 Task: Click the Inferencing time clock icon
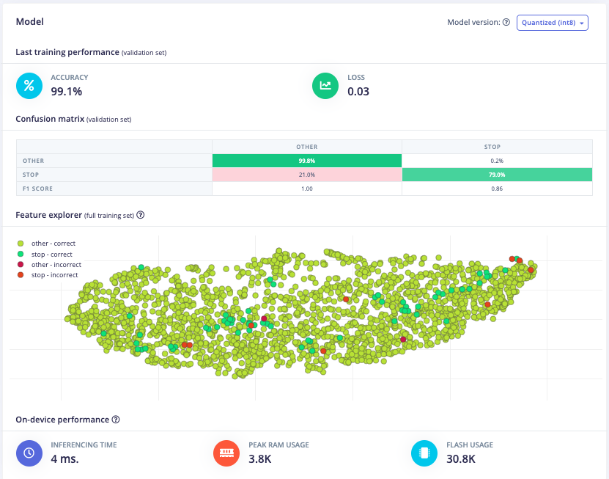pos(29,453)
